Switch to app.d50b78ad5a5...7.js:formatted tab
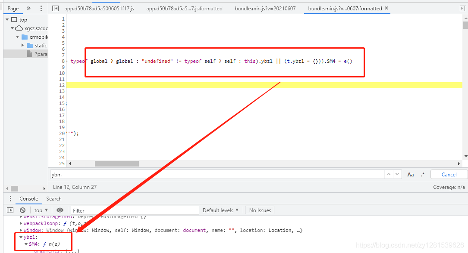The width and height of the screenshot is (468, 253). coord(184,9)
